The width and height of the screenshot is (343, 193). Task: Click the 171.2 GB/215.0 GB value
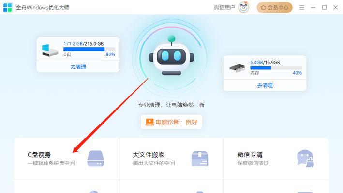click(84, 43)
